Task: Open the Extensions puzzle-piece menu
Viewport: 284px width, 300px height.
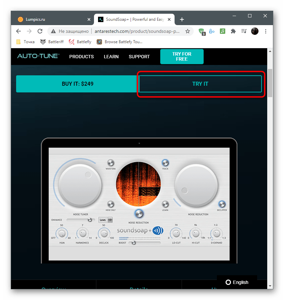Action: tap(233, 31)
